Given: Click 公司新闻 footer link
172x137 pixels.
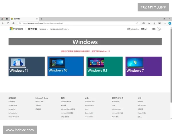Looking at the screenshot, I should pyautogui.click(x=140, y=109).
